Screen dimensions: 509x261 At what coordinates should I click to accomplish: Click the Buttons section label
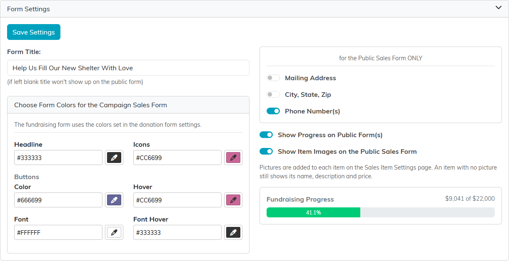point(27,177)
